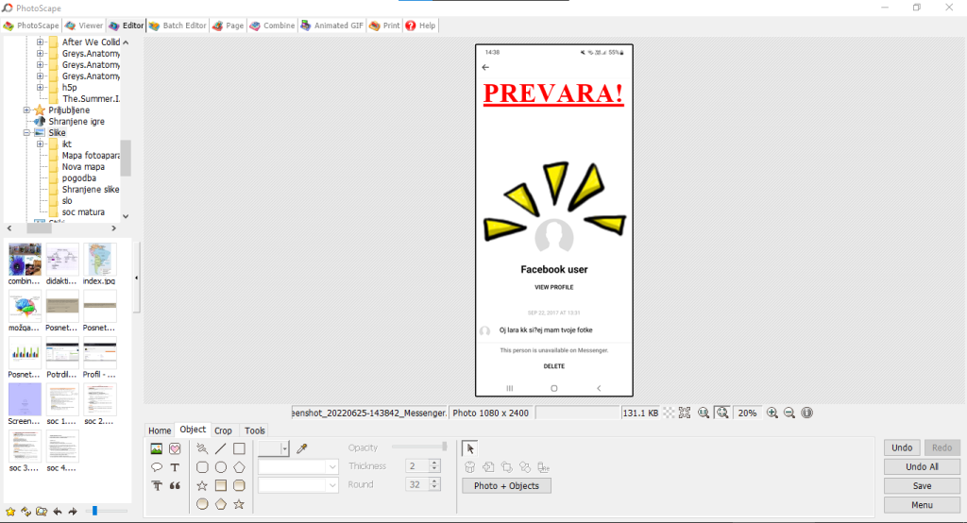Image resolution: width=967 pixels, height=523 pixels.
Task: Select the filled star tool
Action: tap(239, 504)
